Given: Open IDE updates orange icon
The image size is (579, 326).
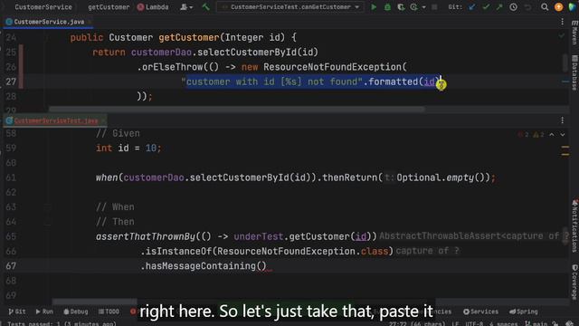Looking at the screenshot, I should (x=559, y=7).
